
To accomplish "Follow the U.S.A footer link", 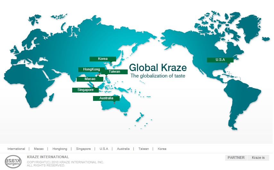I will click(x=104, y=149).
